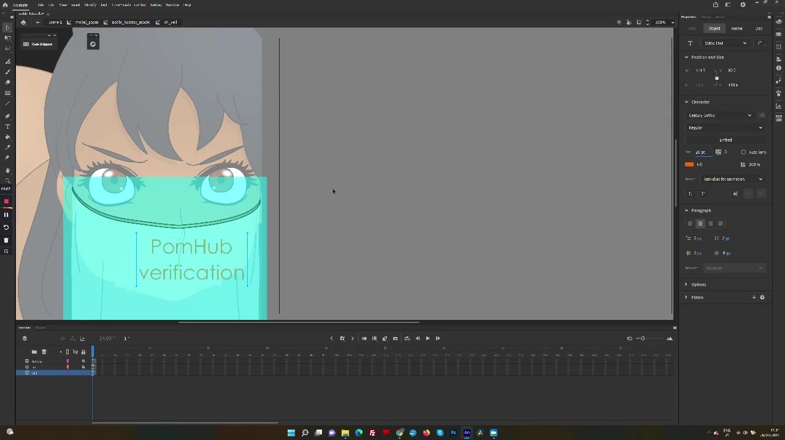
Task: Click the Embed font button
Action: [x=726, y=140]
